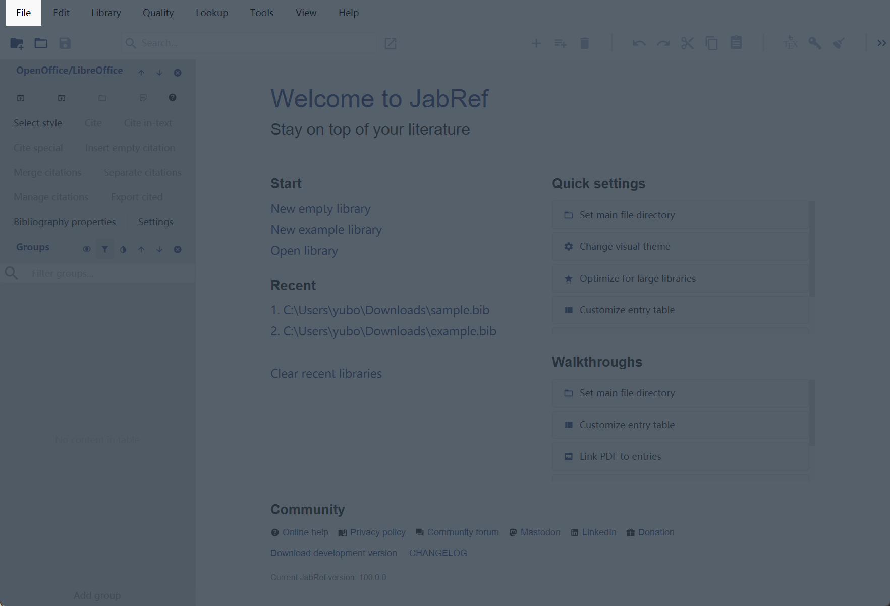Click the Undo arrow icon
The height and width of the screenshot is (606, 890).
[x=639, y=43]
